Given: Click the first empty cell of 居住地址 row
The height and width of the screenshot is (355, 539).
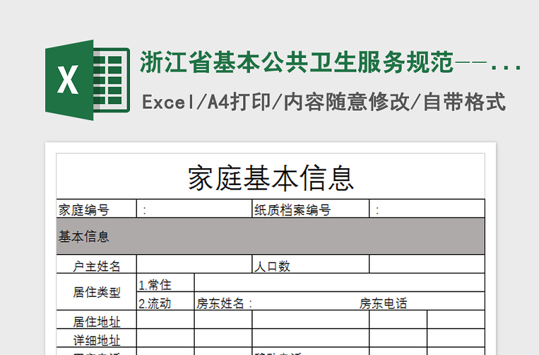Looking at the screenshot, I should tap(165, 319).
